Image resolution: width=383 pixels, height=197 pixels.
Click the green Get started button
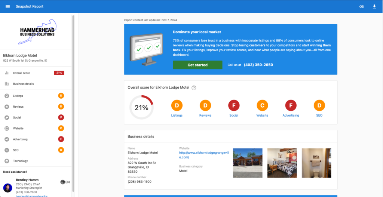(x=197, y=65)
